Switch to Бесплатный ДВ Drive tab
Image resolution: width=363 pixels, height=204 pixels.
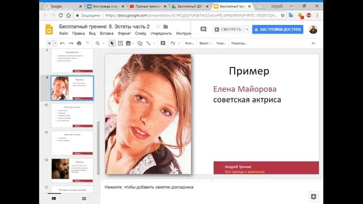tap(191, 6)
